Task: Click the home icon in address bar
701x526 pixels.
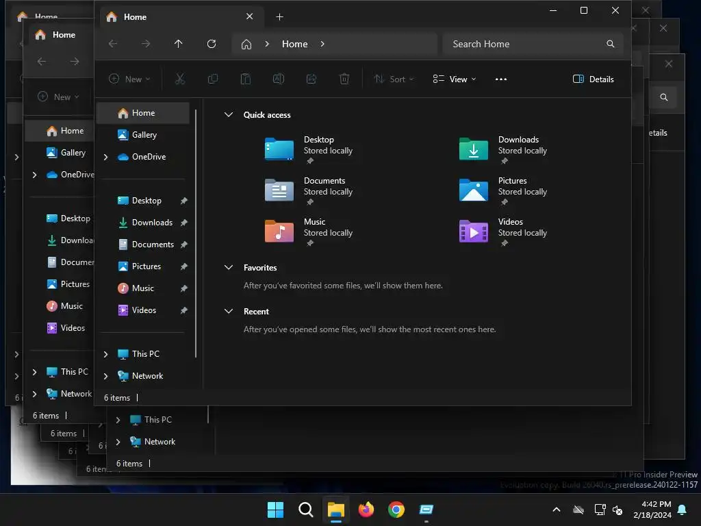Action: point(246,44)
